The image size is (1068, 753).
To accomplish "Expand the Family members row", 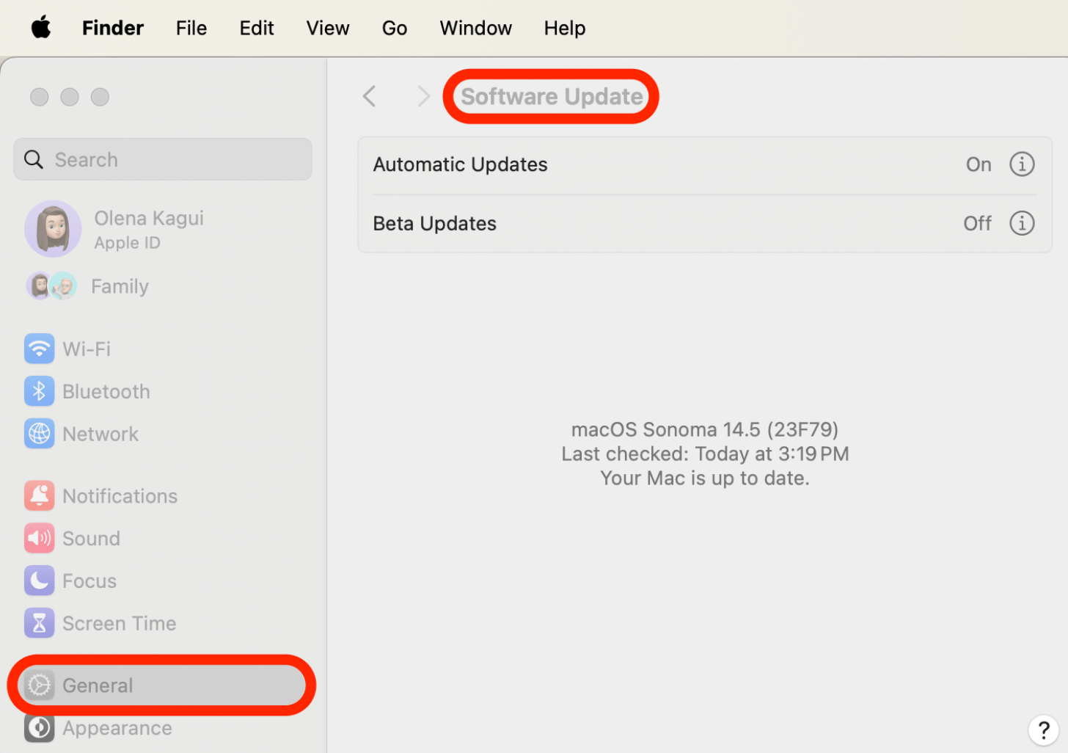I will (x=120, y=286).
